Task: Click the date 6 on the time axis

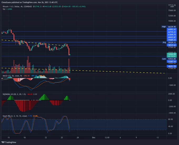Action: click(120, 137)
